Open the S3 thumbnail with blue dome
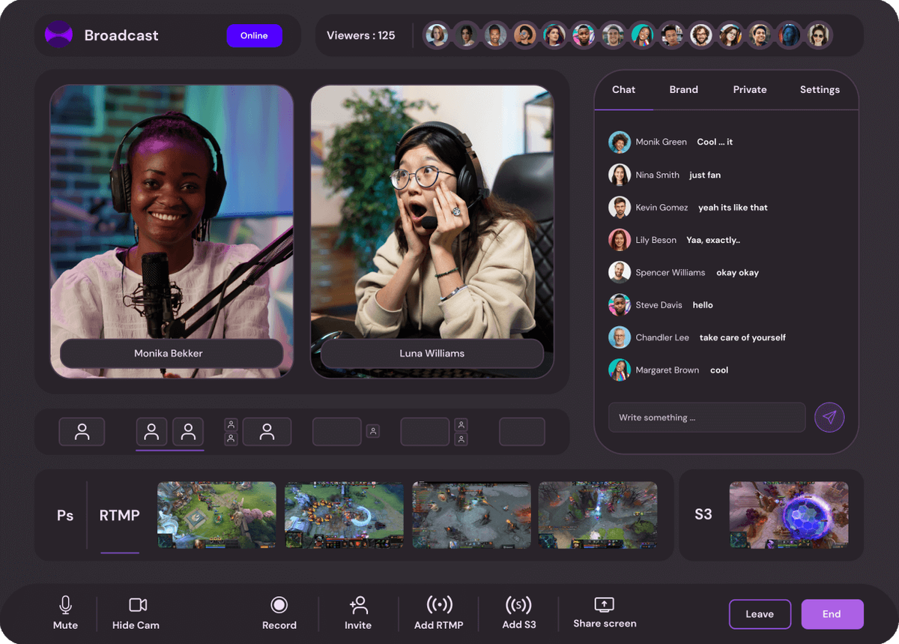This screenshot has width=899, height=644. 789,515
